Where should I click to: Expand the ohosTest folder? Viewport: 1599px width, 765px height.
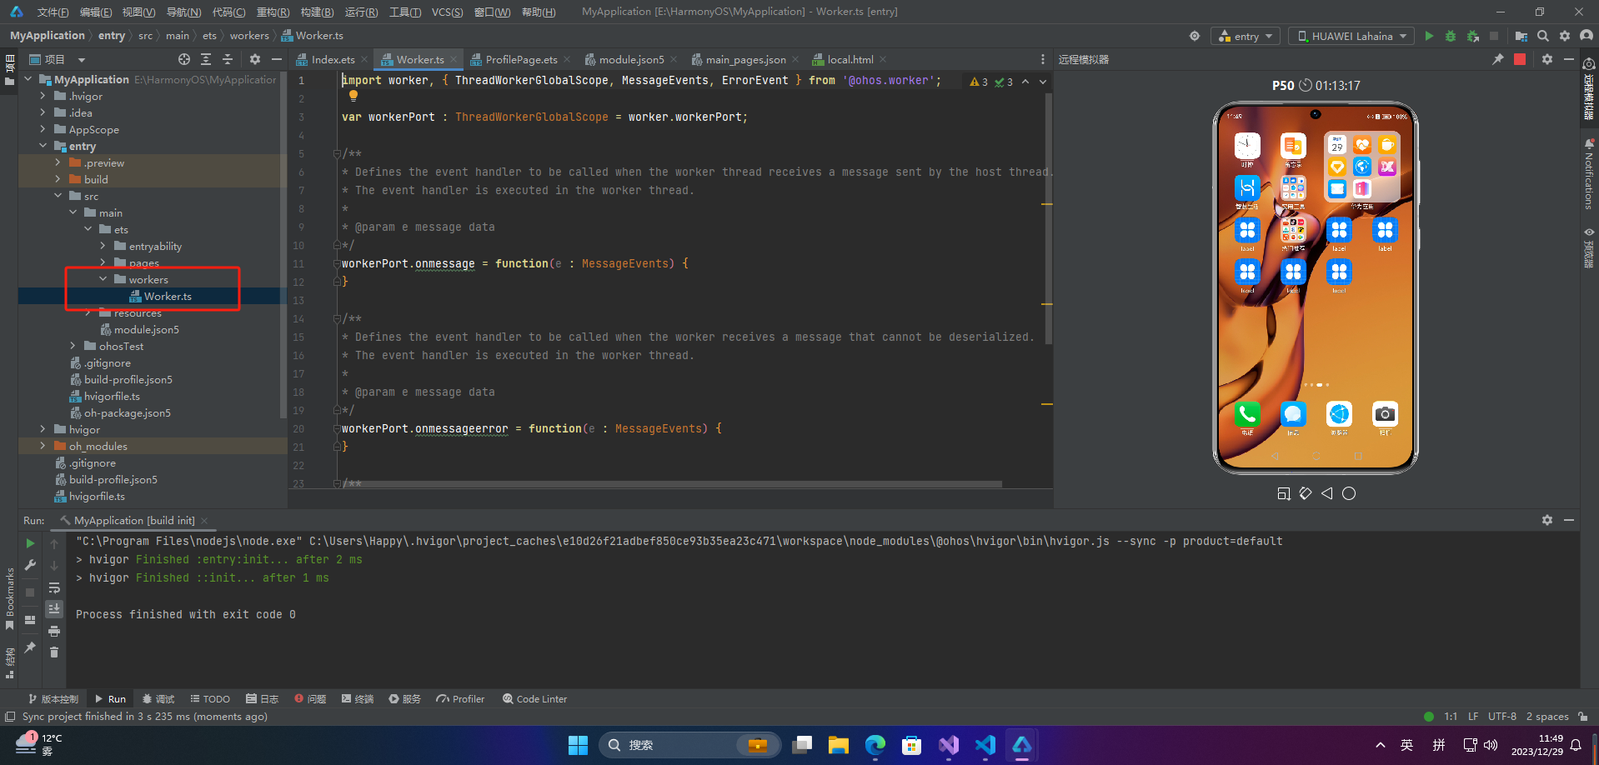(x=73, y=346)
